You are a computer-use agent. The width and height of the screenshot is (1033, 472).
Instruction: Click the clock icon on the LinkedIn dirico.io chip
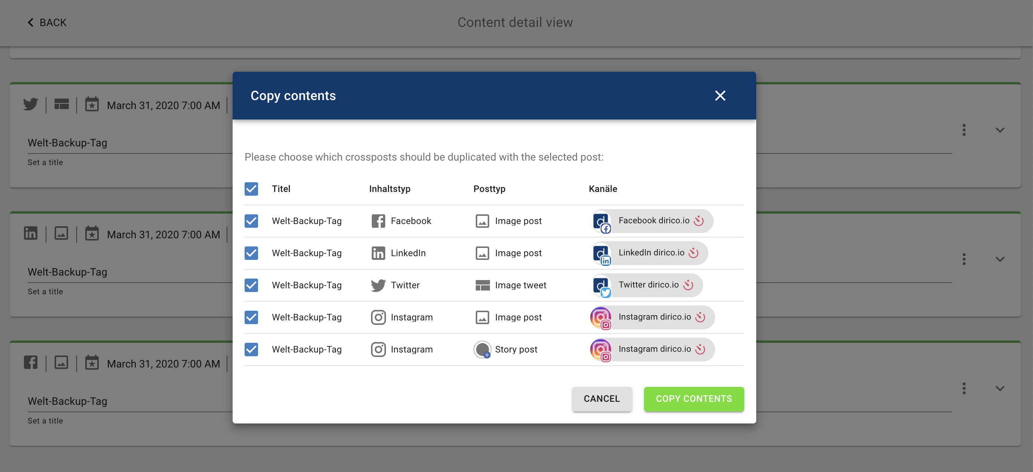tap(694, 252)
